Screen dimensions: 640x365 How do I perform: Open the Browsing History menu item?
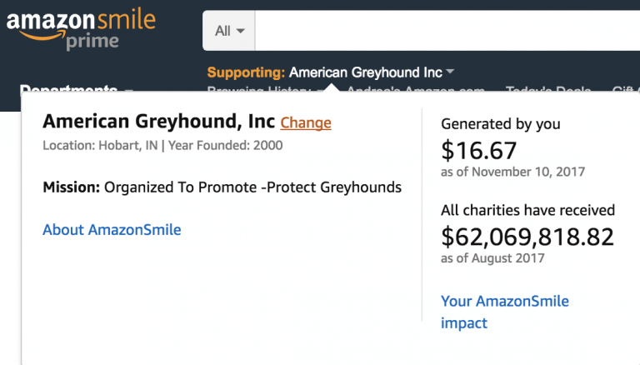[265, 89]
